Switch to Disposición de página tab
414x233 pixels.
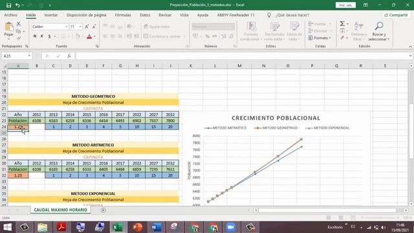coord(86,15)
